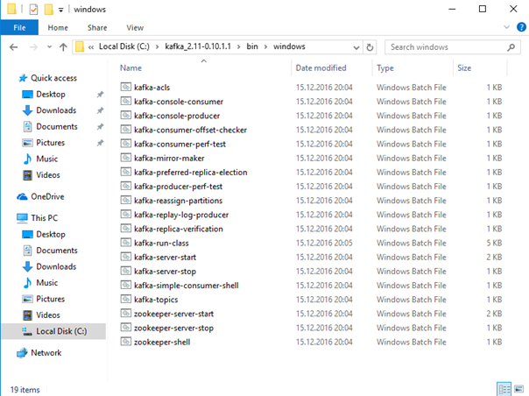Viewport: 529px width, 396px height.
Task: Click the Videos icon under This PC
Action: coord(27,315)
